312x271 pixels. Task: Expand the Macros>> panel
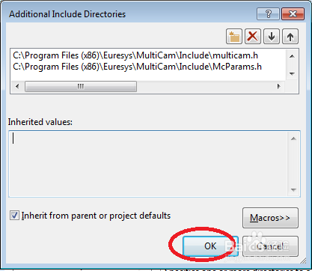pos(270,218)
